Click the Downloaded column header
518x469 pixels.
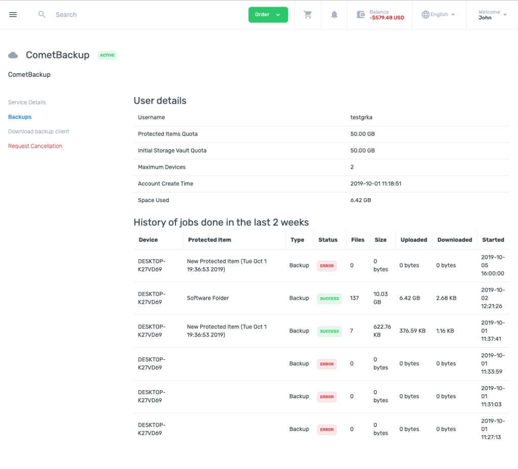(455, 240)
